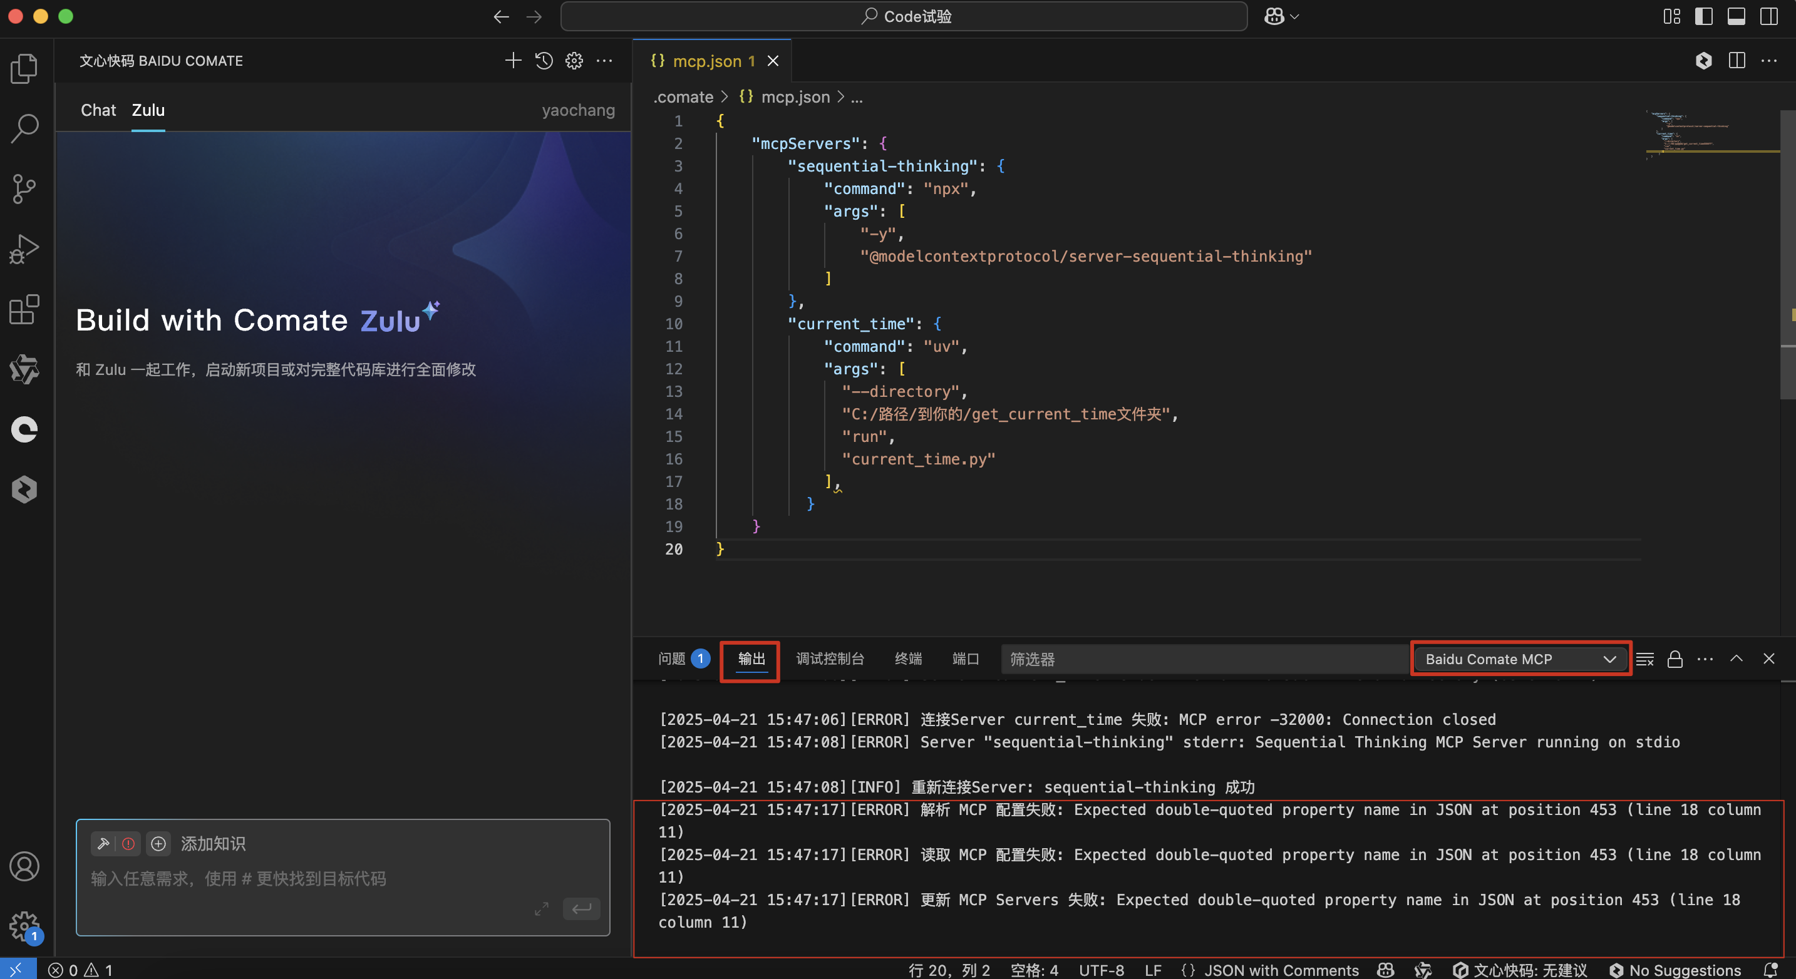The height and width of the screenshot is (979, 1796).
Task: Click the Code试验 command center search
Action: pyautogui.click(x=904, y=16)
